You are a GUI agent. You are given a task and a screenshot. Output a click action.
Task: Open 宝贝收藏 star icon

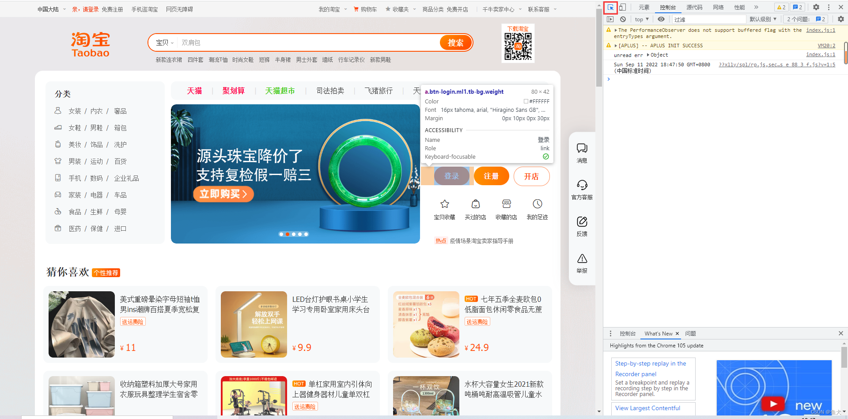pyautogui.click(x=445, y=204)
